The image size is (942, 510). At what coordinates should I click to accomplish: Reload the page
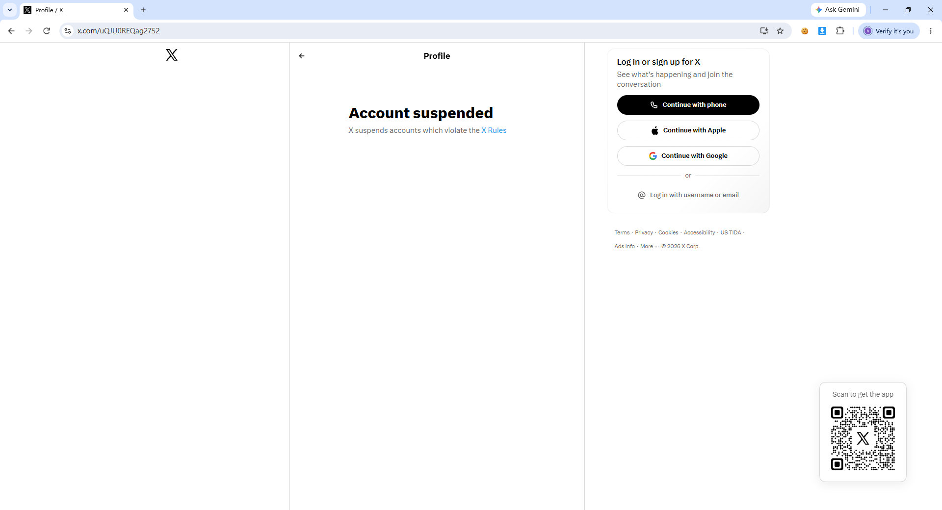pos(47,31)
